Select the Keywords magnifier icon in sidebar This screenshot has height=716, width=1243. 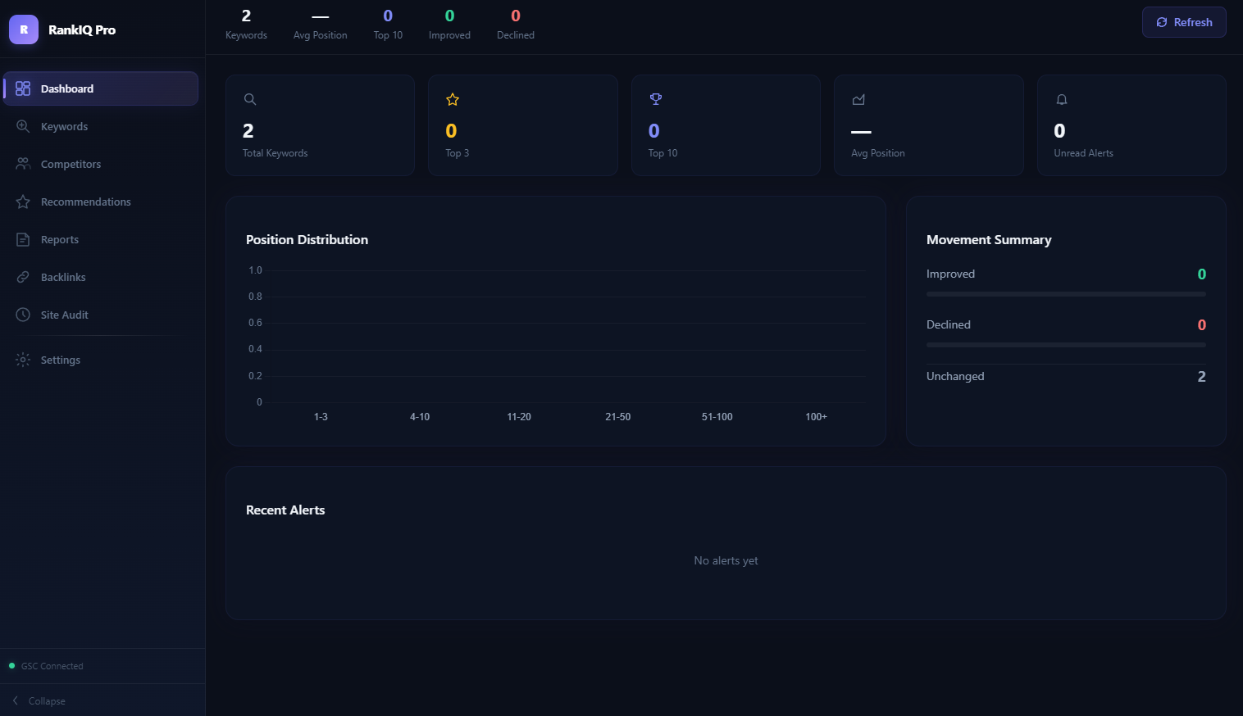[x=23, y=125]
